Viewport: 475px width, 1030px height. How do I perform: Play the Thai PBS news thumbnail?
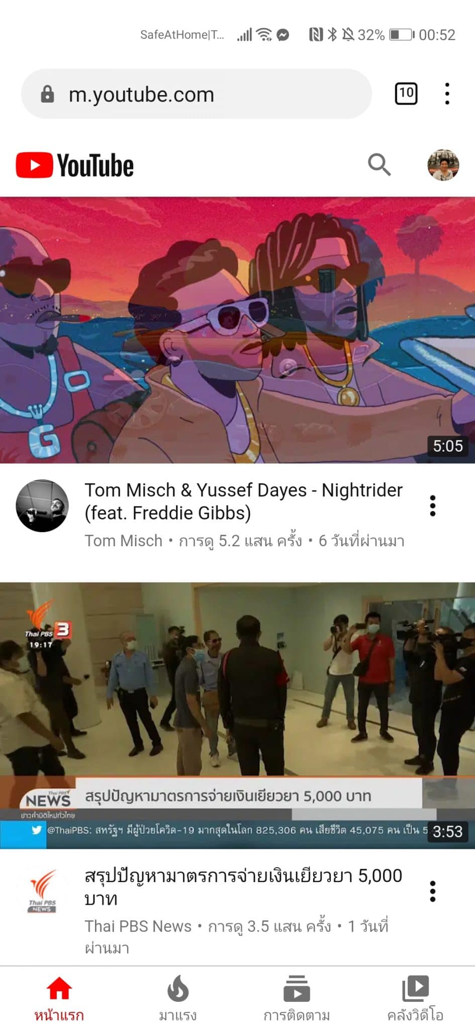click(x=237, y=716)
